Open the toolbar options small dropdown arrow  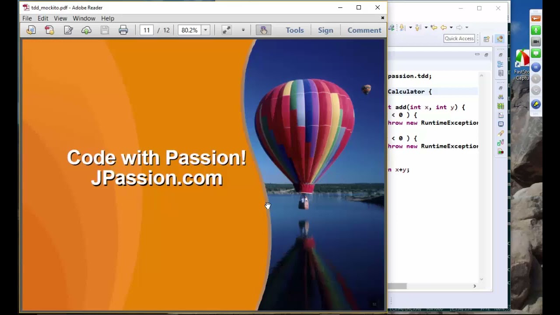[243, 30]
